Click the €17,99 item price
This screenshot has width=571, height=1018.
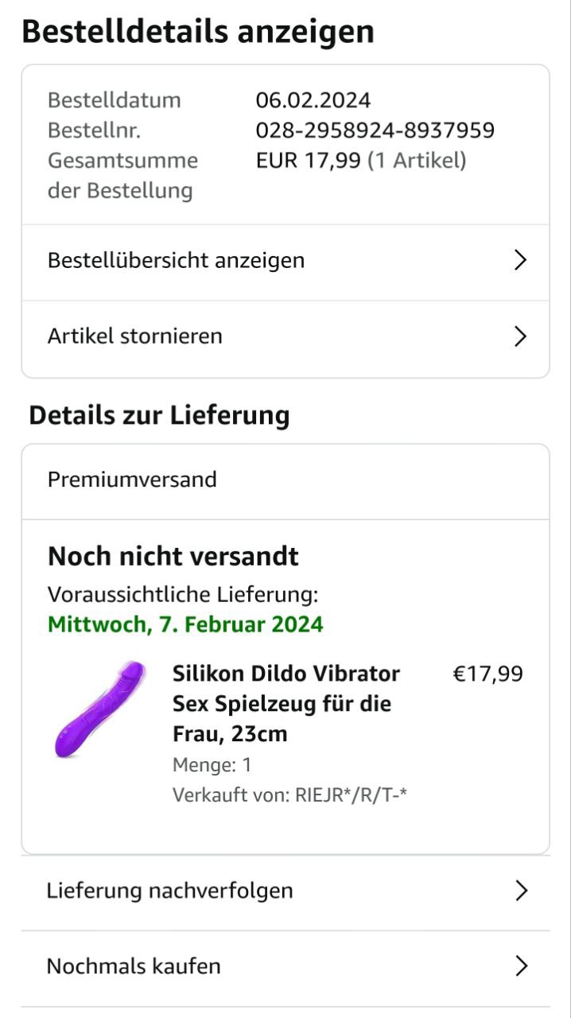[487, 674]
